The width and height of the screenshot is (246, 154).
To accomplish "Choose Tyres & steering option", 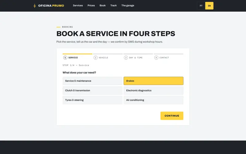I will 93,100.
